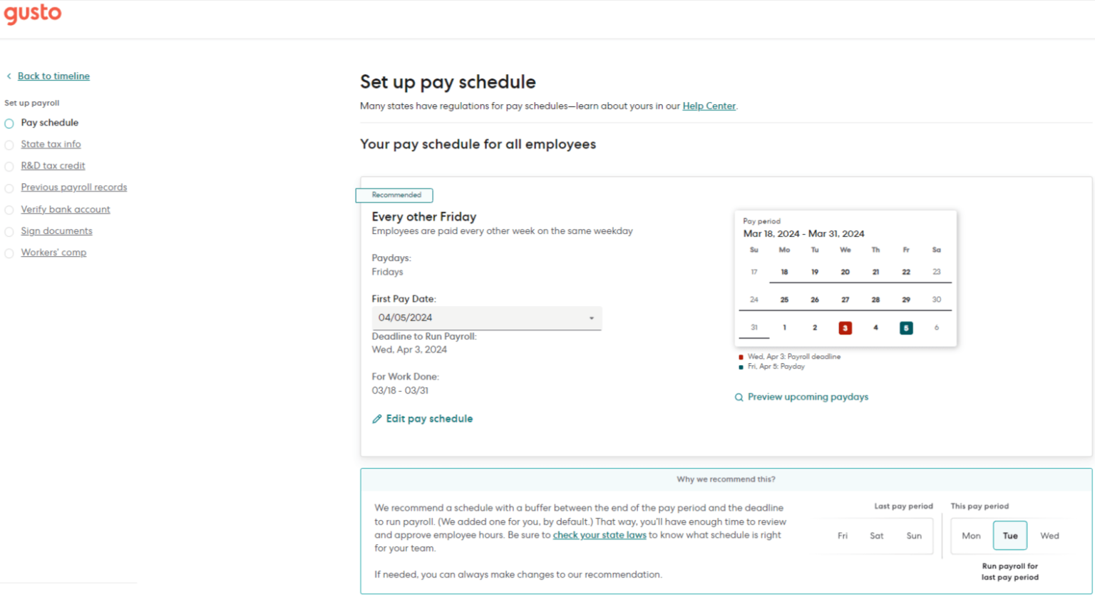
Task: Click the teal payday square legend icon
Action: (741, 366)
